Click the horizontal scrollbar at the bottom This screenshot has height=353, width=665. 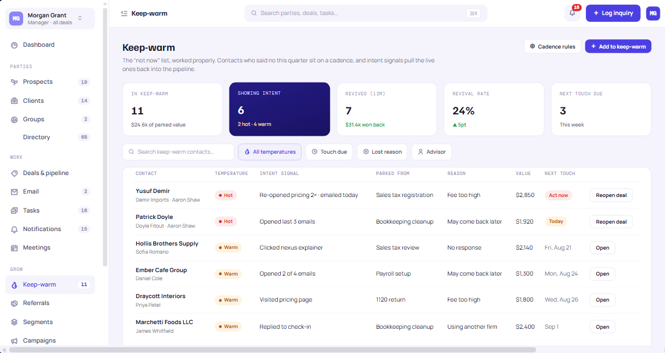point(272,350)
